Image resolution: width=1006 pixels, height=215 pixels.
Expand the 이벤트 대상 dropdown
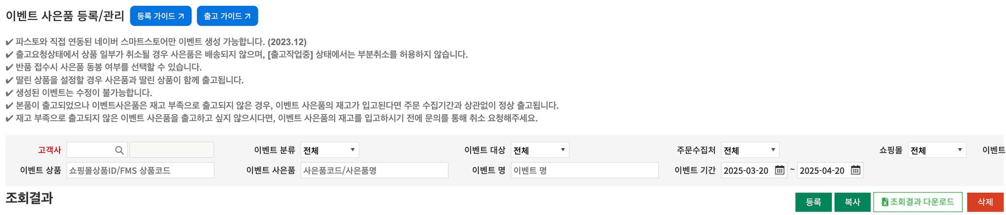pyautogui.click(x=540, y=150)
